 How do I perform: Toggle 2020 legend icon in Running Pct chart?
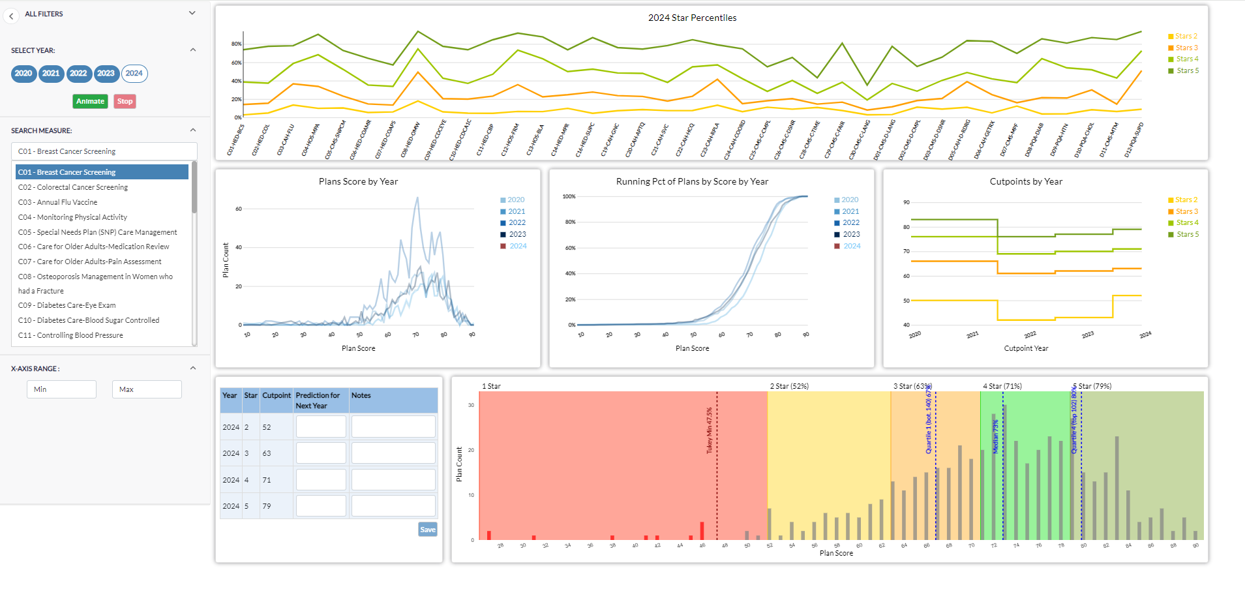(837, 200)
